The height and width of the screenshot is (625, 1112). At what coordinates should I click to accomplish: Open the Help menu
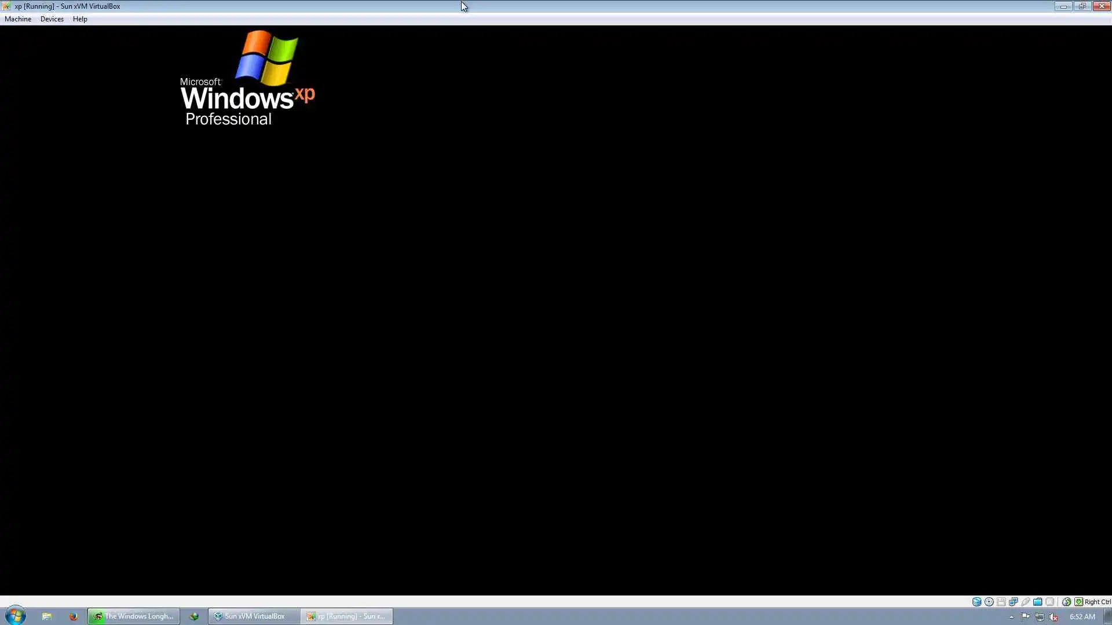[80, 19]
